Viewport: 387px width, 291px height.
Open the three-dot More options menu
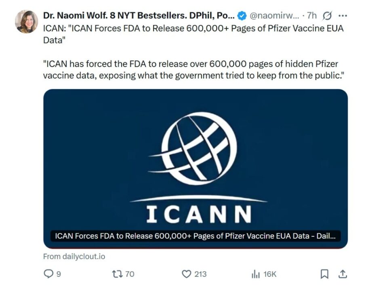[343, 16]
